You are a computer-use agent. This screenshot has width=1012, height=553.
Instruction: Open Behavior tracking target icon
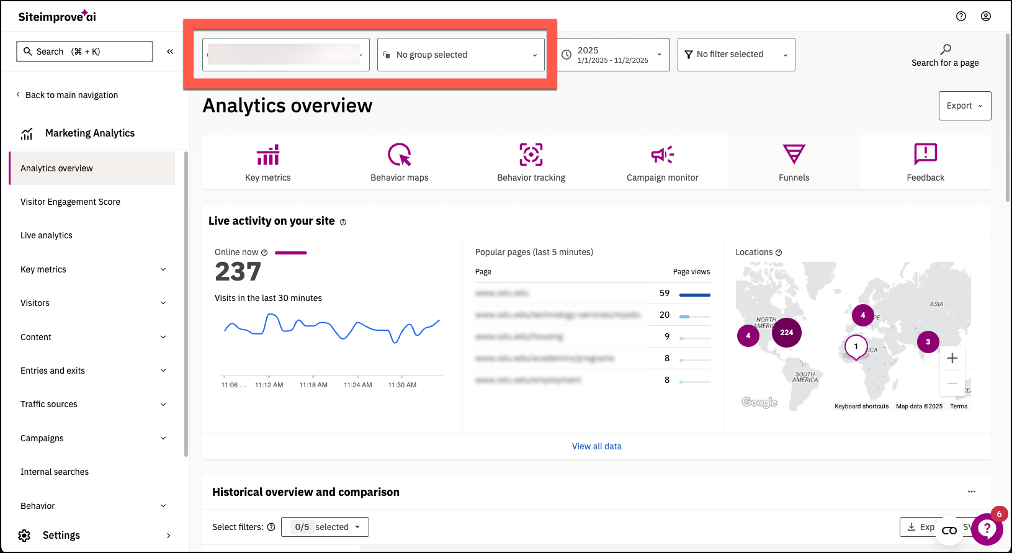tap(531, 155)
